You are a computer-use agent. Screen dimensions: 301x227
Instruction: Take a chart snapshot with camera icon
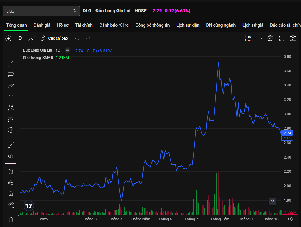[x=293, y=38]
